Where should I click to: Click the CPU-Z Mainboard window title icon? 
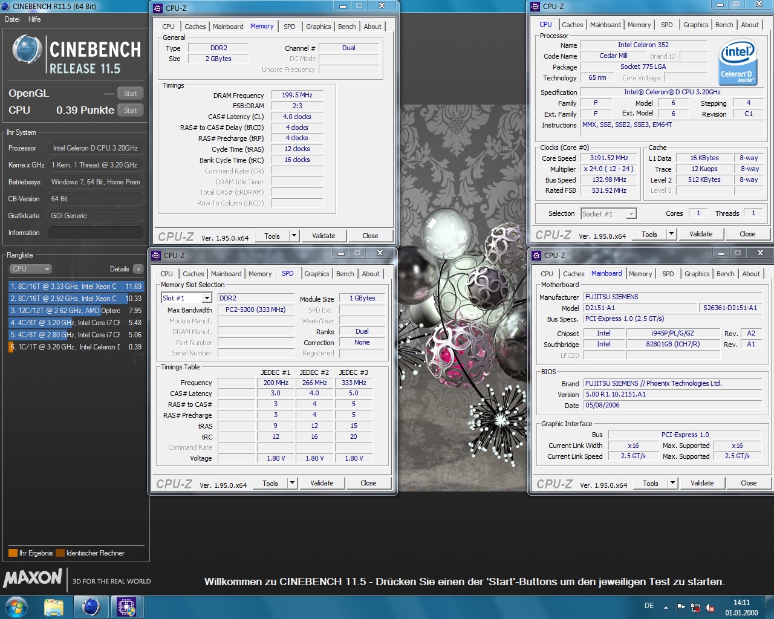click(x=536, y=255)
